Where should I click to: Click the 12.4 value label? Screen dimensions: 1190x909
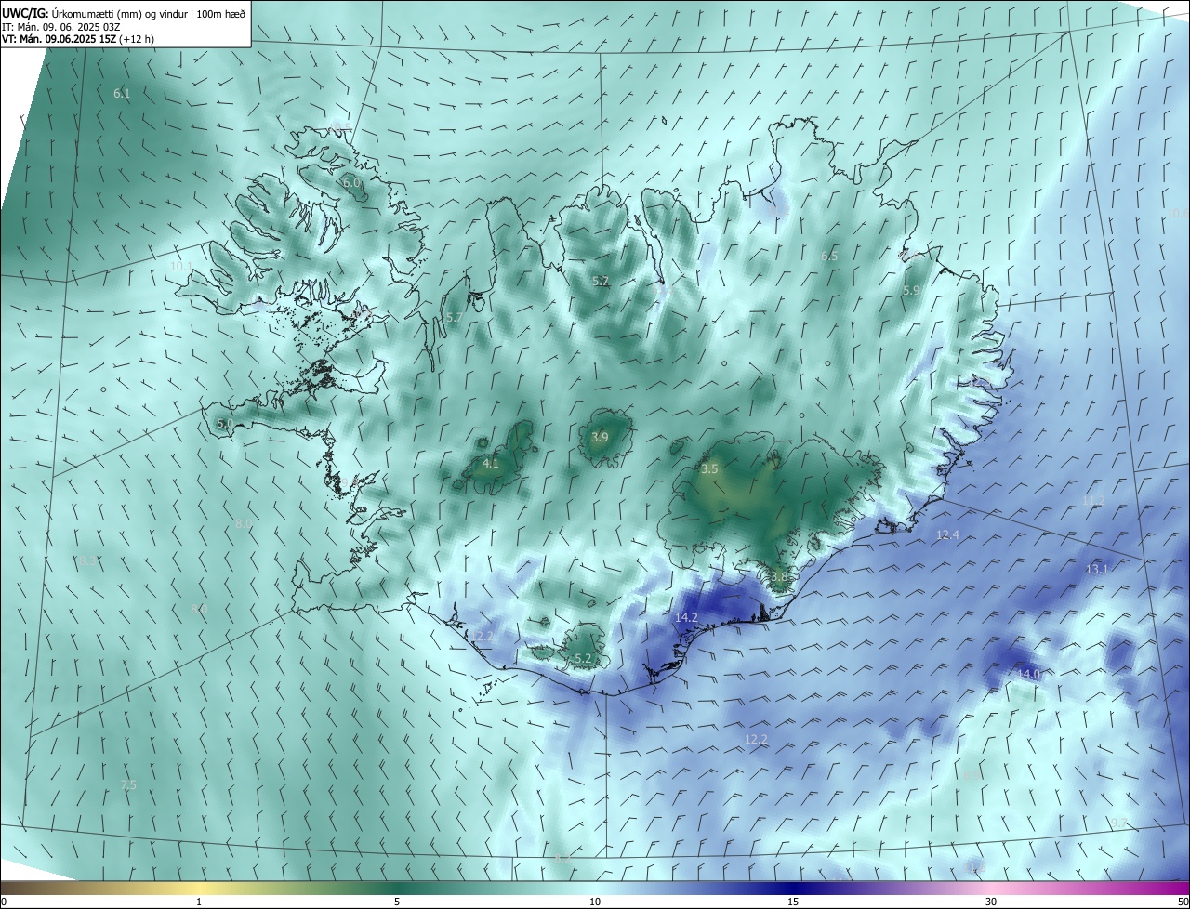(x=947, y=535)
